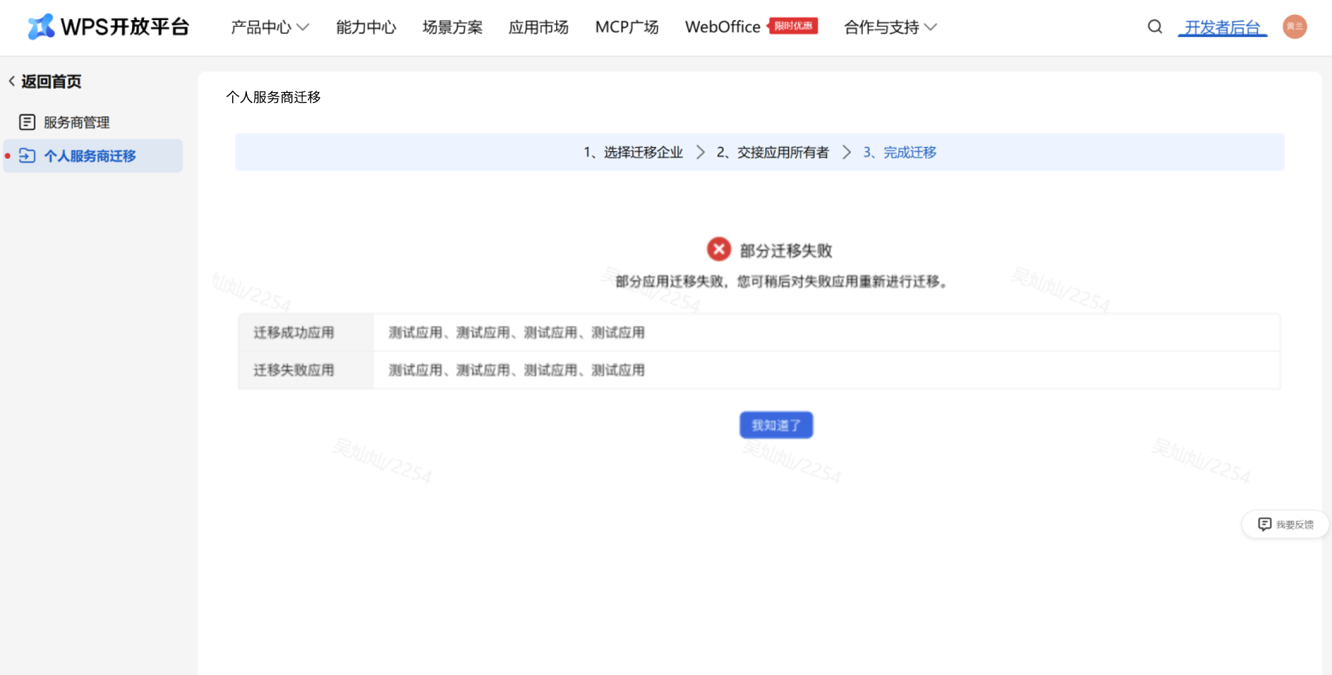Open the 场景方案 menu item
Screen dimensions: 1332x675
click(x=452, y=27)
